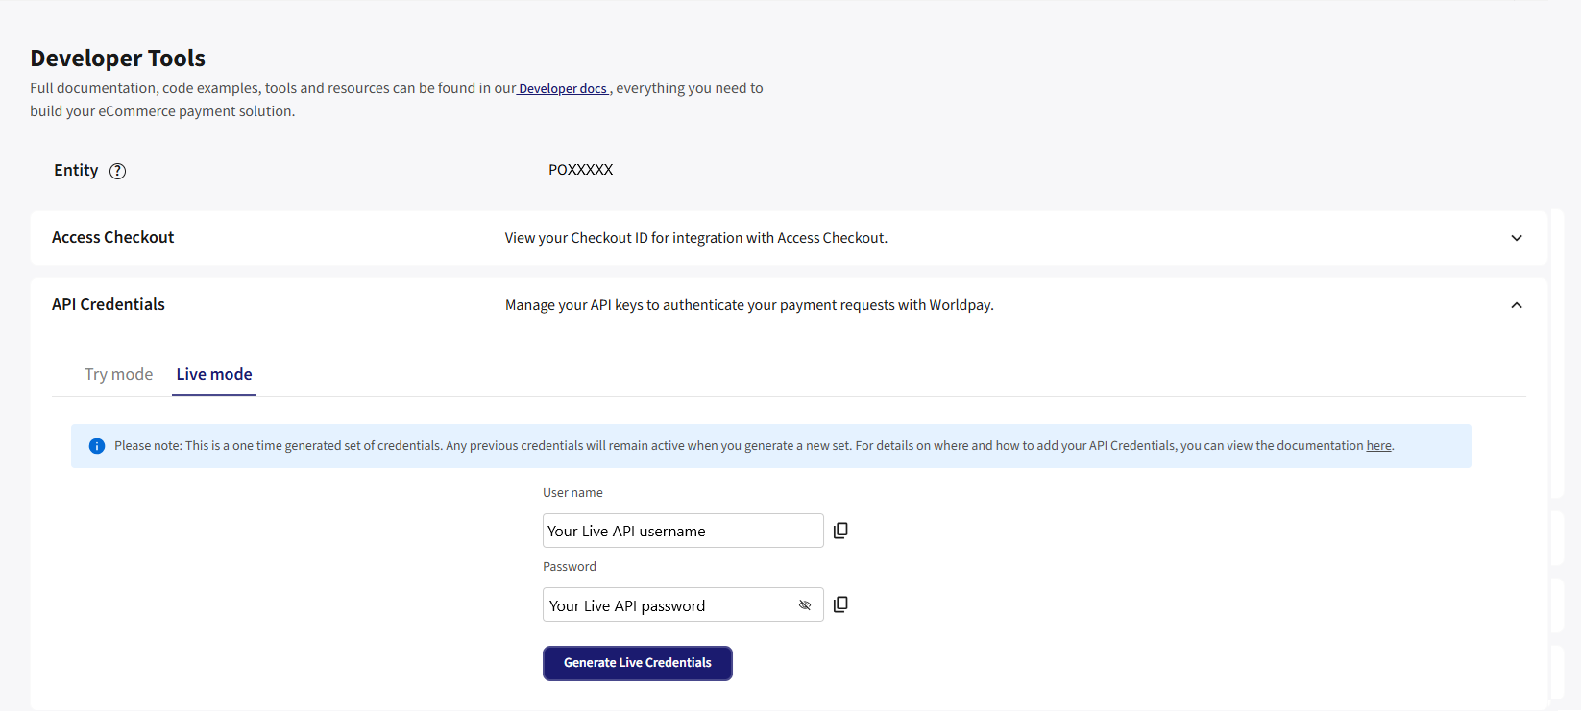Select the Live mode tab
The height and width of the screenshot is (711, 1581).
214,374
